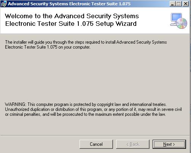The height and width of the screenshot is (153, 191).
Task: Maximize the setup wizard window
Action: (179, 4)
